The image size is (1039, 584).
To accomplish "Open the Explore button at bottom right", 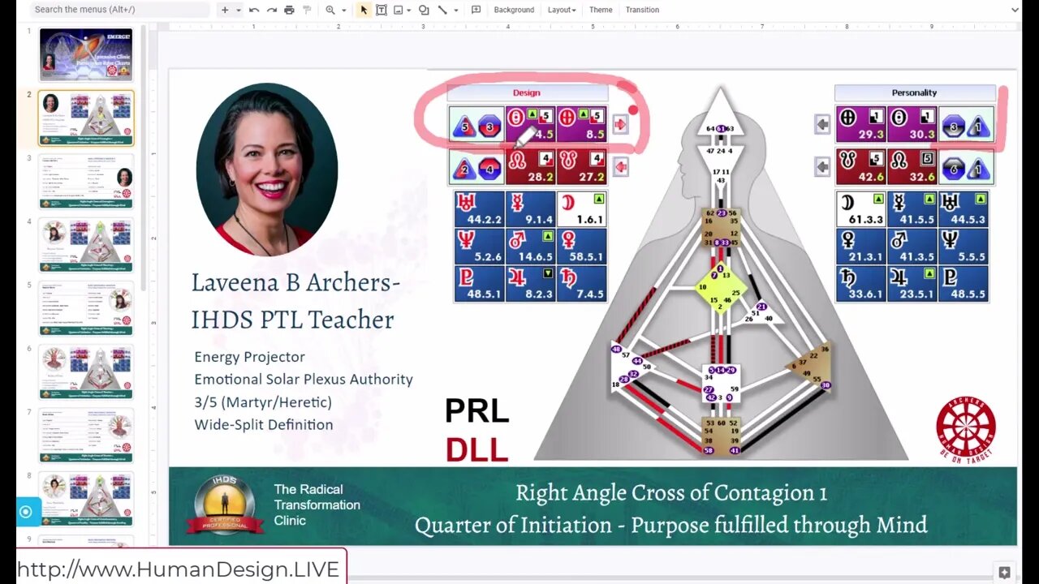I will (1004, 573).
